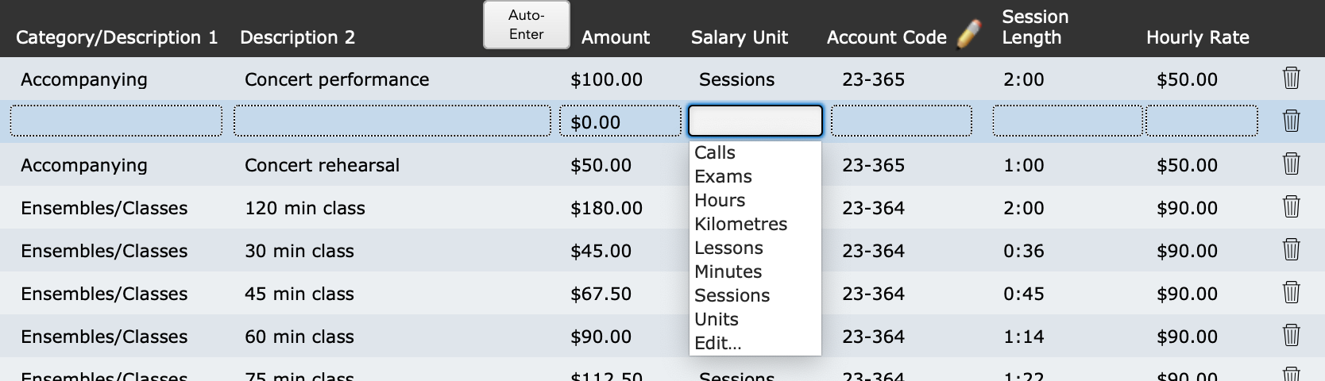Click the Account Code column header

[x=887, y=37]
